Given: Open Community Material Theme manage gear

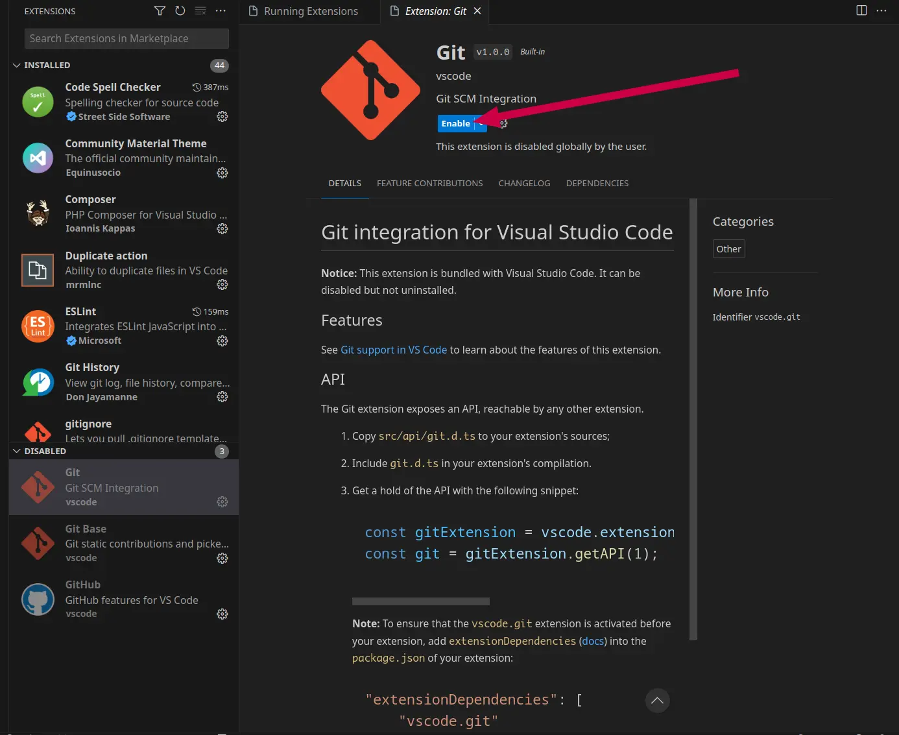Looking at the screenshot, I should point(222,173).
